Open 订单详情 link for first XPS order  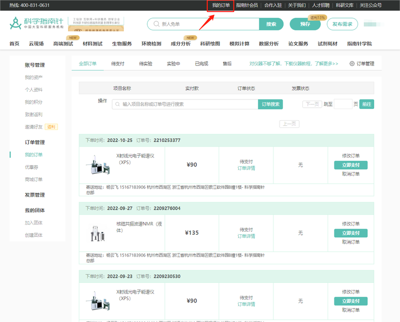[x=246, y=168]
